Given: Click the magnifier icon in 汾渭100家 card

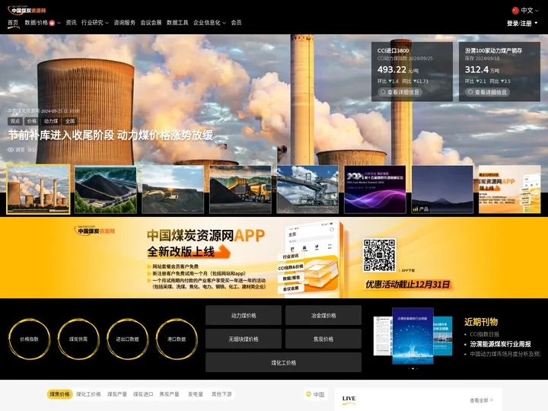Looking at the screenshot, I should 470,92.
